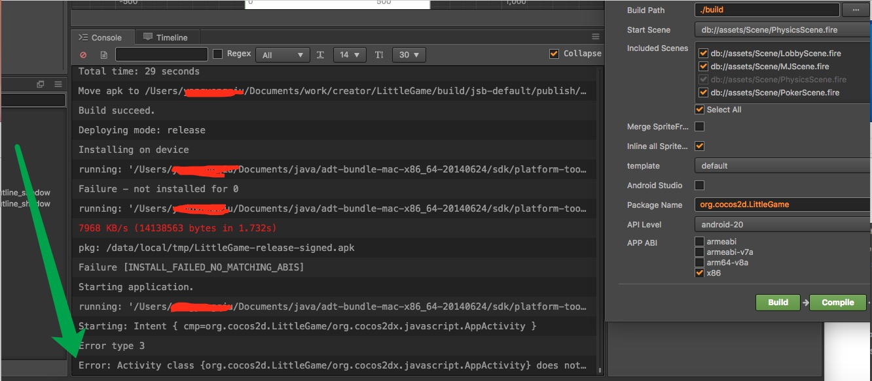Check the armeabi-v7a APP ABI option
Image resolution: width=872 pixels, height=381 pixels.
point(700,252)
